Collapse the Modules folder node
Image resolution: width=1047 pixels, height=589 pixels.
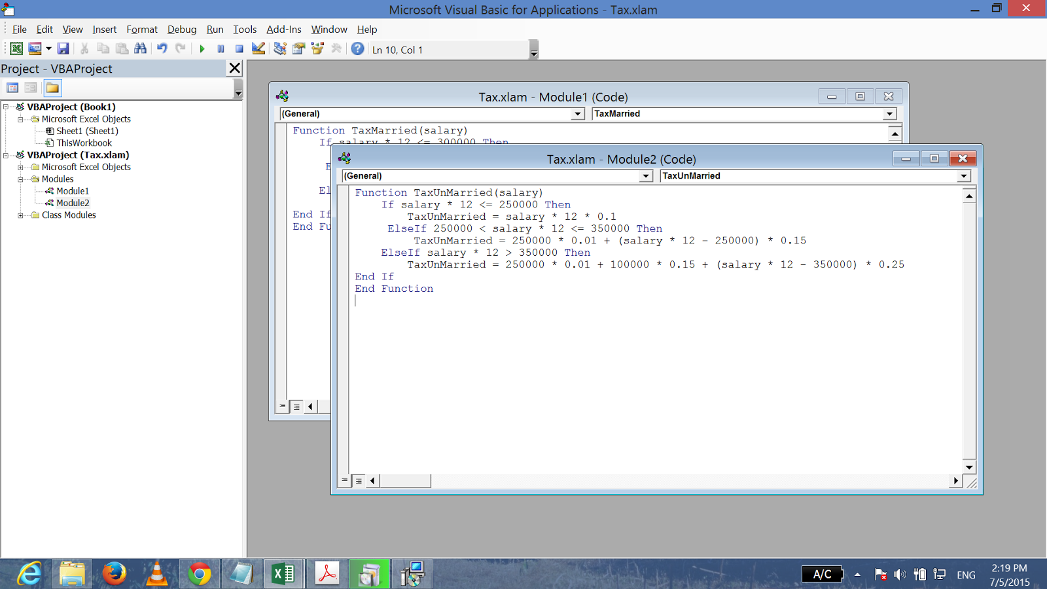click(x=20, y=179)
